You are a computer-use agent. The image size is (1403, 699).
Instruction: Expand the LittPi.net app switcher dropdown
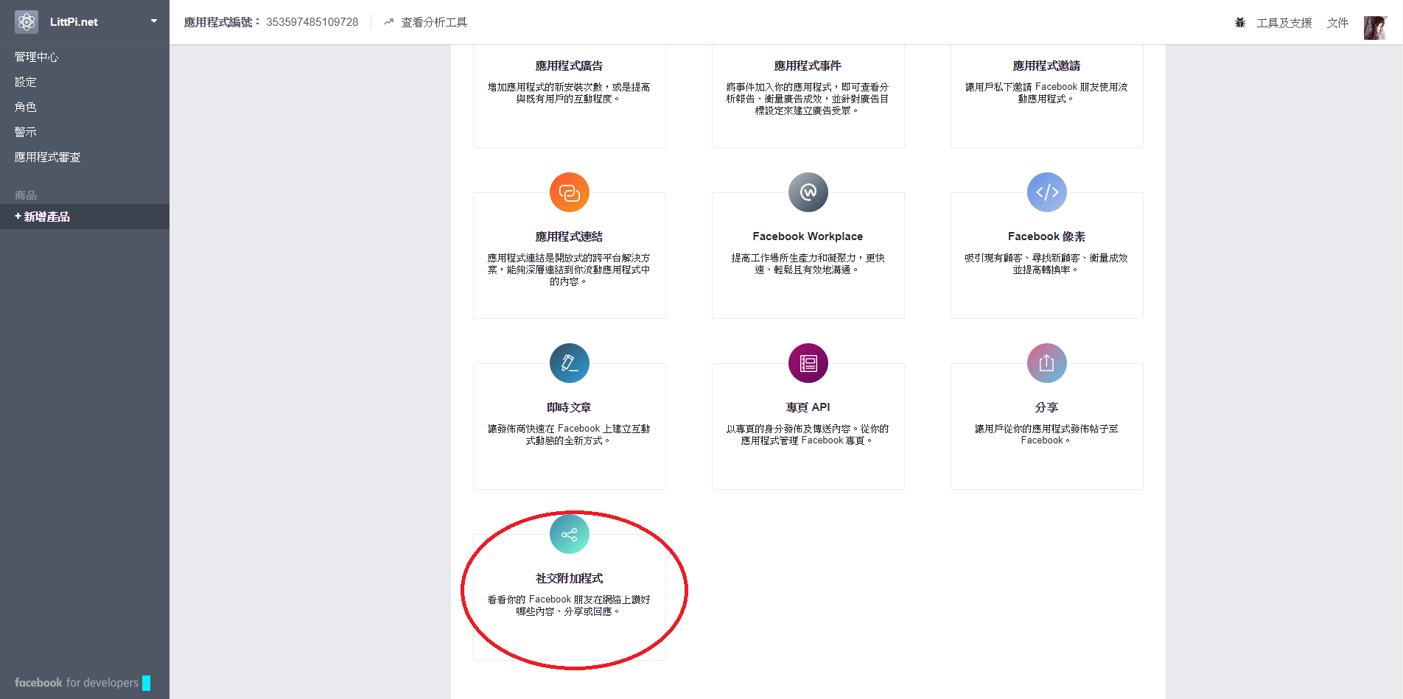tap(154, 21)
